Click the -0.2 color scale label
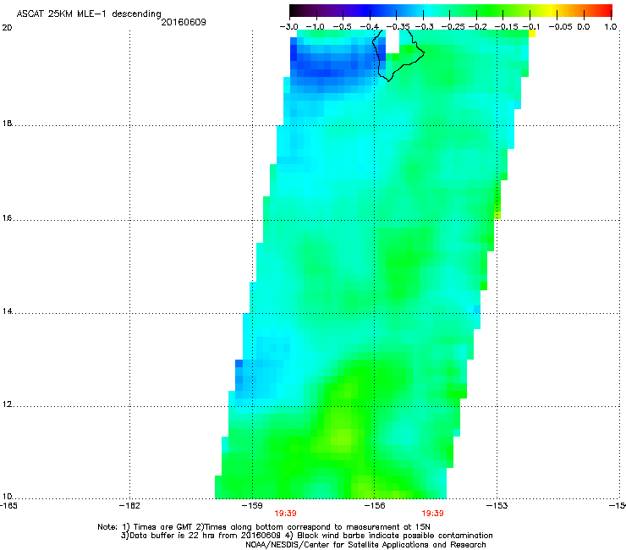This screenshot has height=550, width=626. [x=478, y=27]
